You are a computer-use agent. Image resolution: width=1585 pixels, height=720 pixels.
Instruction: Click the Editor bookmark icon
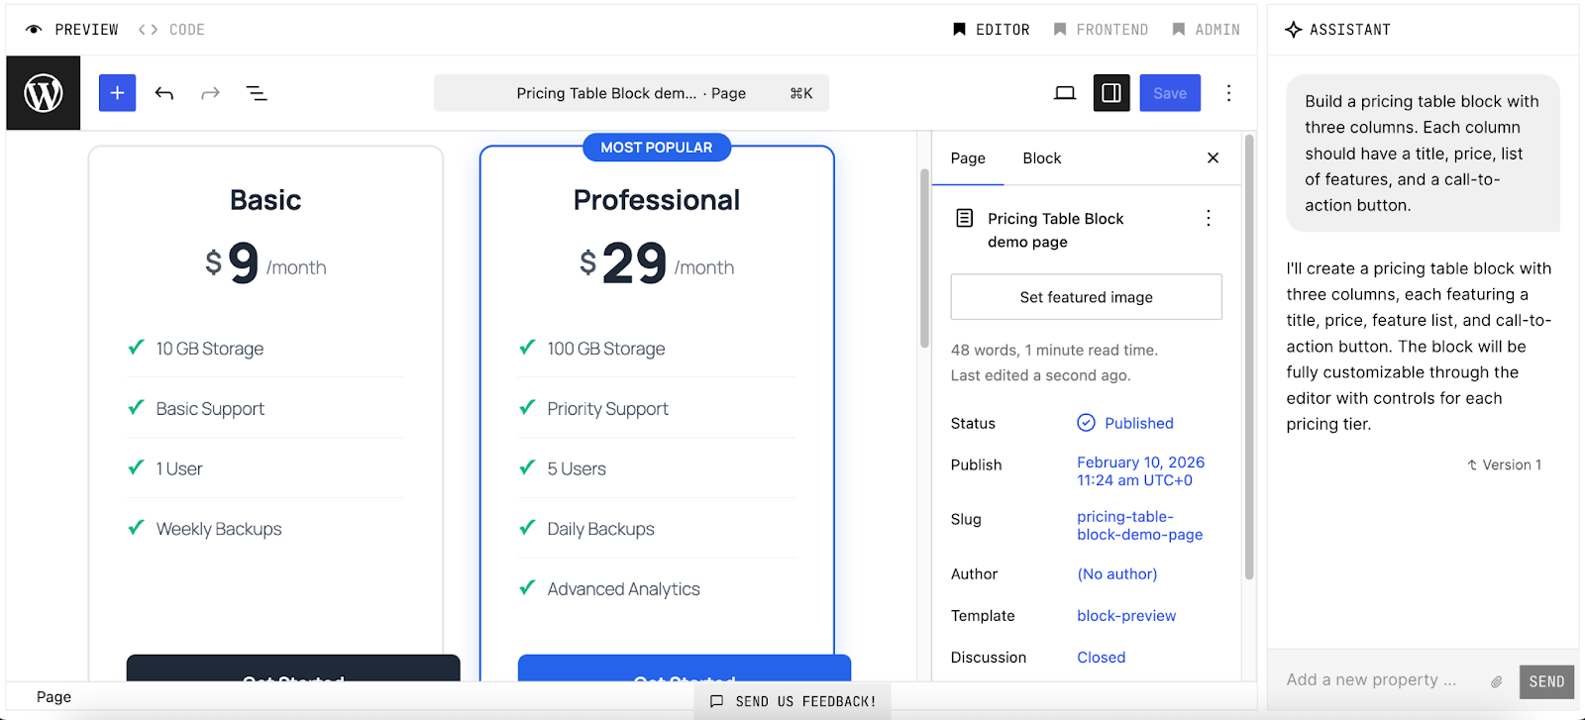tap(959, 30)
